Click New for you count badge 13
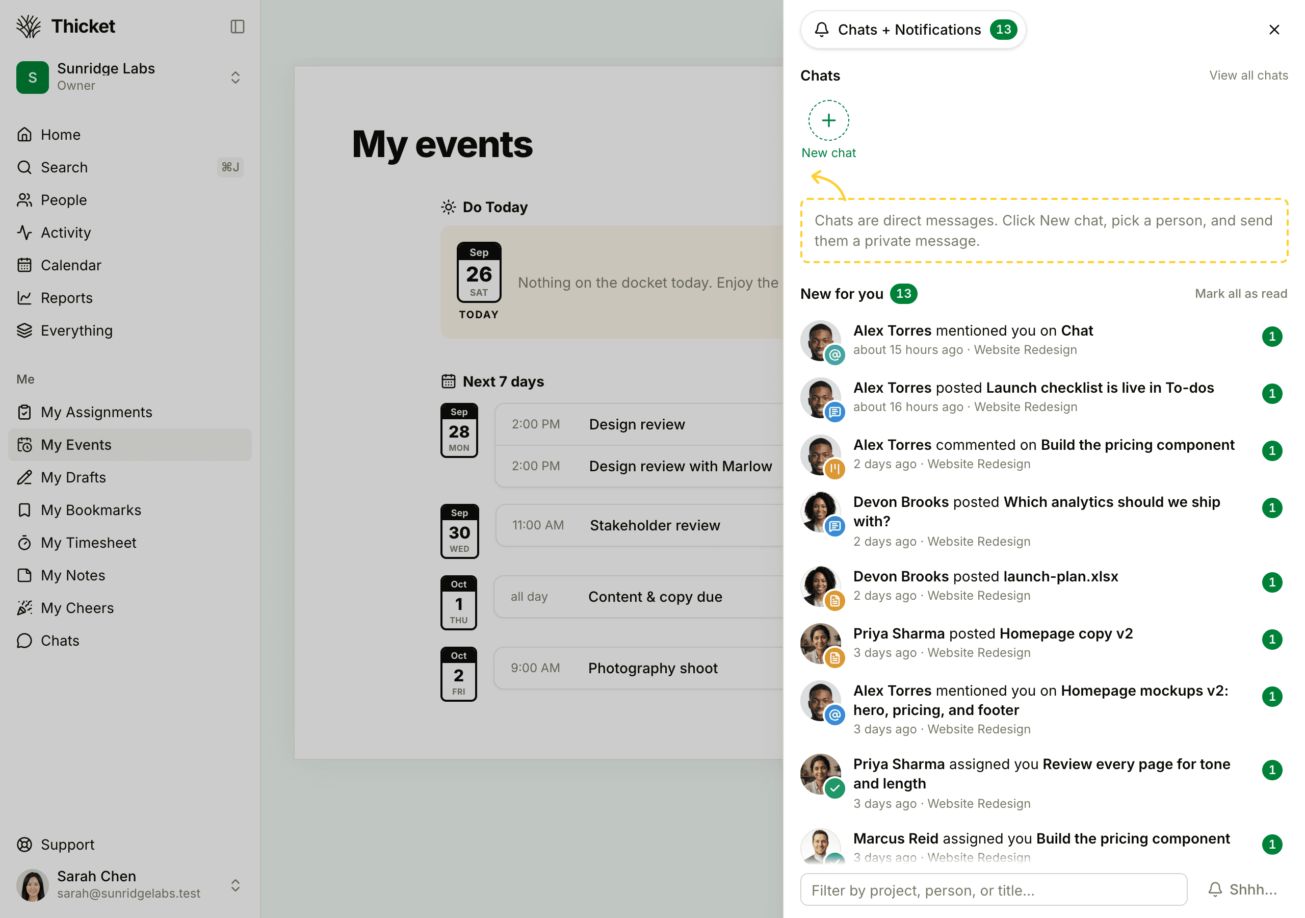This screenshot has height=918, width=1305. pos(903,293)
